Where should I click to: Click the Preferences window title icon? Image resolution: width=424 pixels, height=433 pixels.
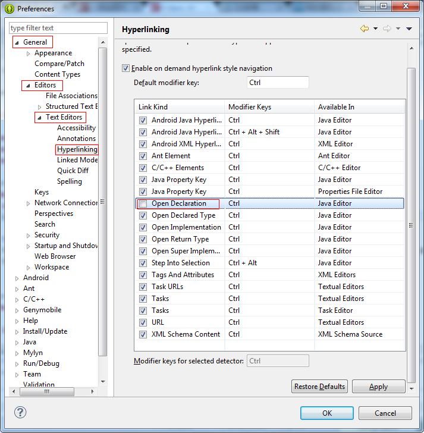pos(10,9)
